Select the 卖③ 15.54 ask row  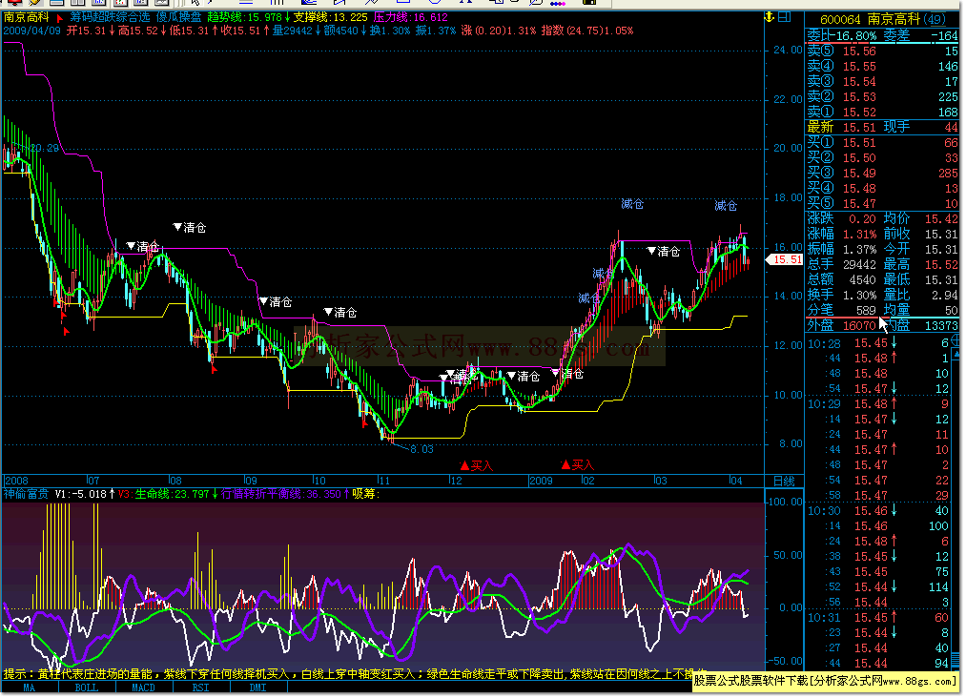tap(882, 81)
